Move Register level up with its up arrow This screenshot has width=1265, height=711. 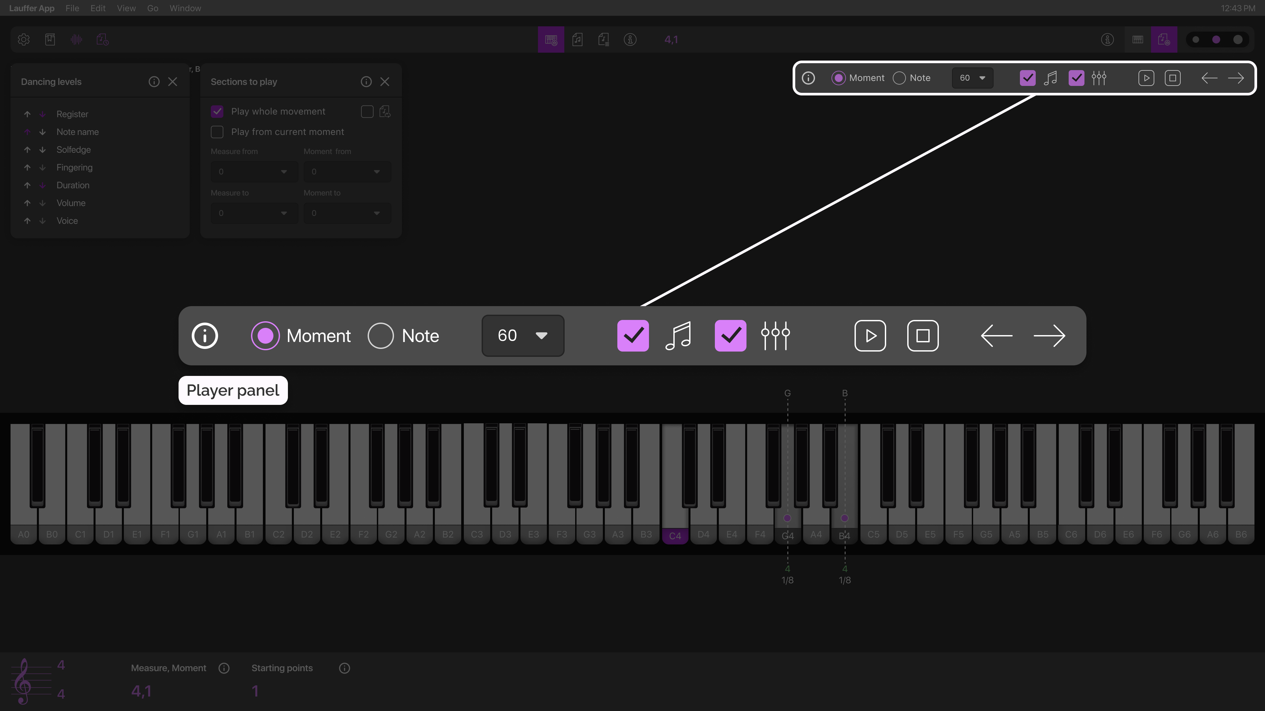click(x=27, y=114)
